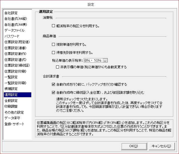
Task: Click the 8%・10% tax rate value
Action: click(93, 60)
